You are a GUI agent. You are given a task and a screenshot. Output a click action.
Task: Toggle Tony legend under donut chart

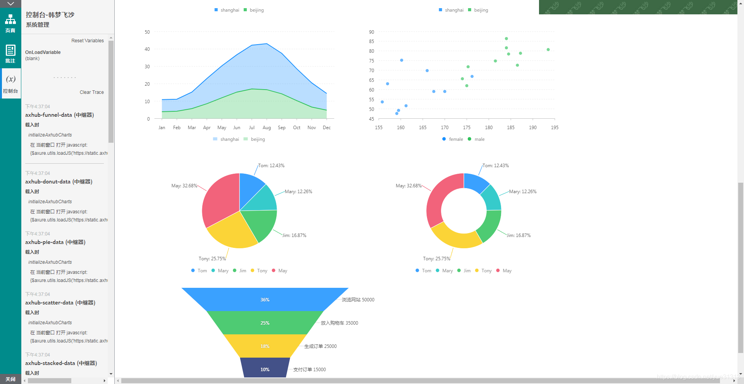point(484,271)
